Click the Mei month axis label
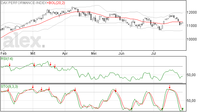Image resolution: width=200 pixels, height=112 pixels. click(x=94, y=53)
